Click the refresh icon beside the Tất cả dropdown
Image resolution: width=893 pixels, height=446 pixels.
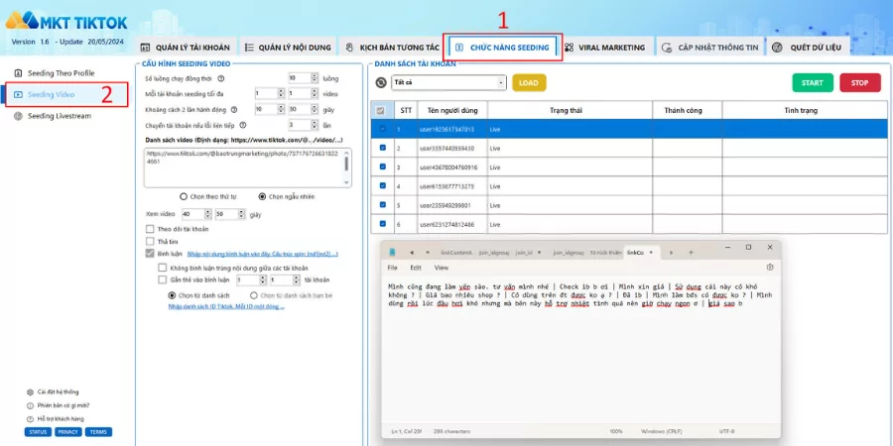click(381, 83)
